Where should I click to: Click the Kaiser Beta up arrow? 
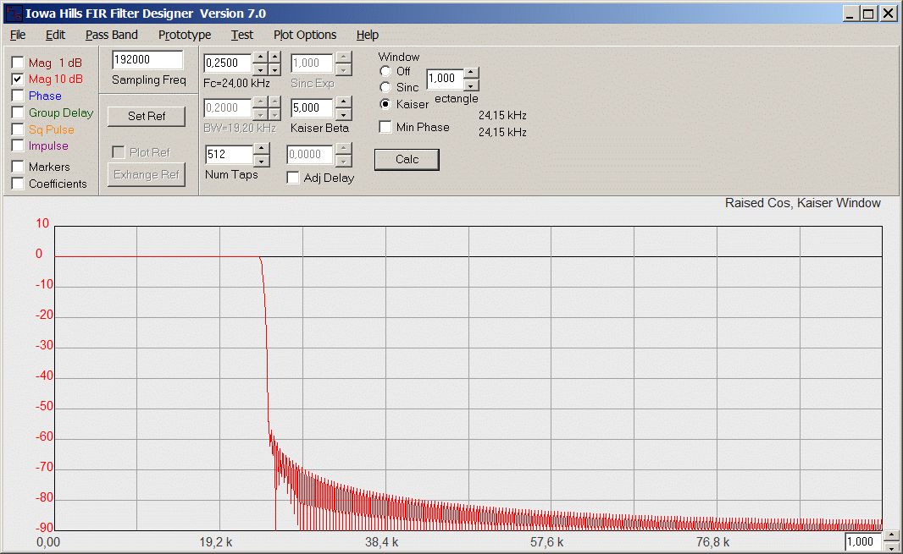coord(343,102)
